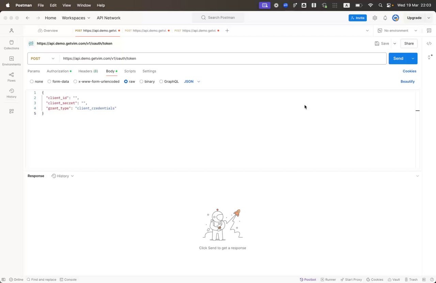
Task: Click the Save button
Action: click(x=382, y=44)
